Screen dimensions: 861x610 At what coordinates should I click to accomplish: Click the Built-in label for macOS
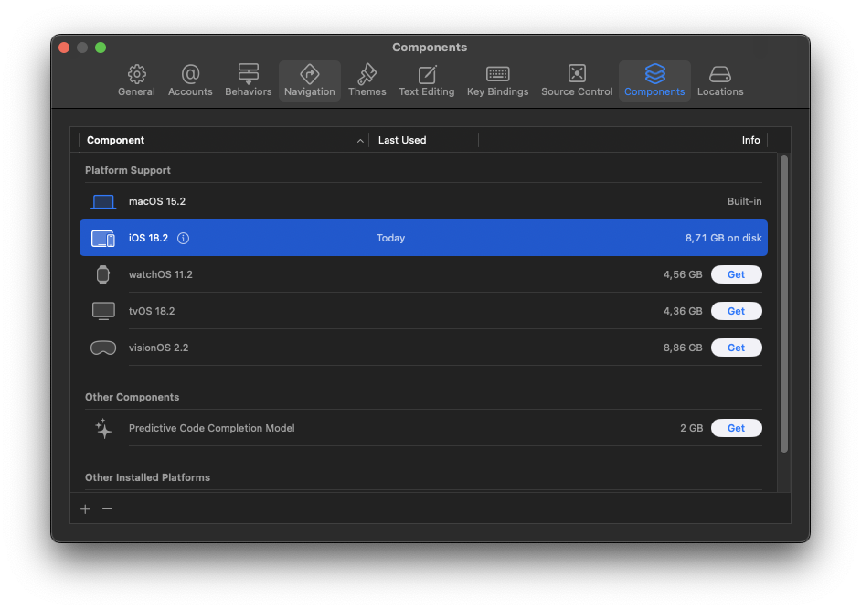click(744, 202)
